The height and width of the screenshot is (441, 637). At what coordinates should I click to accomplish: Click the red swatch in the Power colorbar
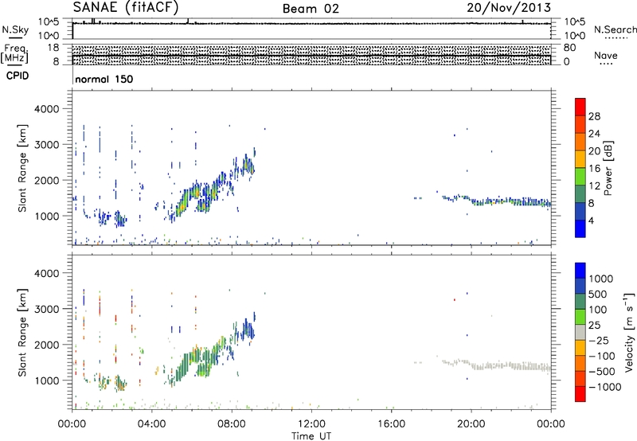tap(580, 107)
